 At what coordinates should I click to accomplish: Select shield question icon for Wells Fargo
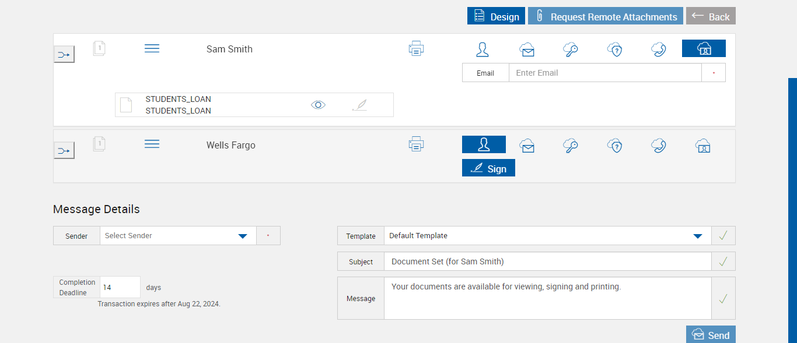click(x=614, y=146)
